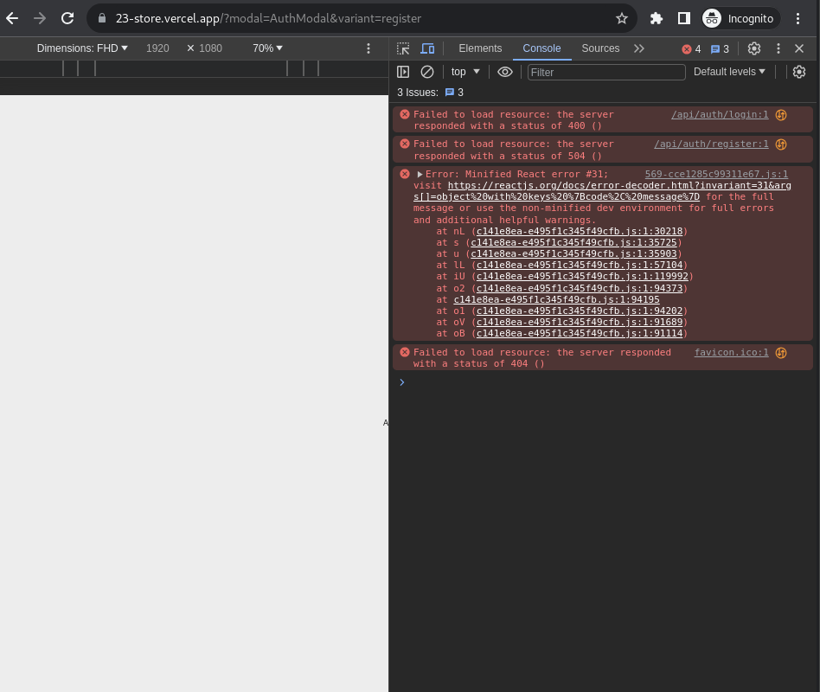Reload the current page
This screenshot has width=820, height=692.
point(67,18)
